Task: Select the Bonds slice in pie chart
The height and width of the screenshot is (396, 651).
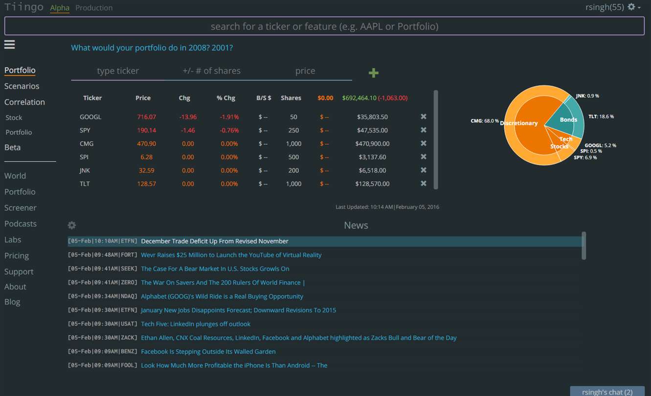Action: click(568, 119)
